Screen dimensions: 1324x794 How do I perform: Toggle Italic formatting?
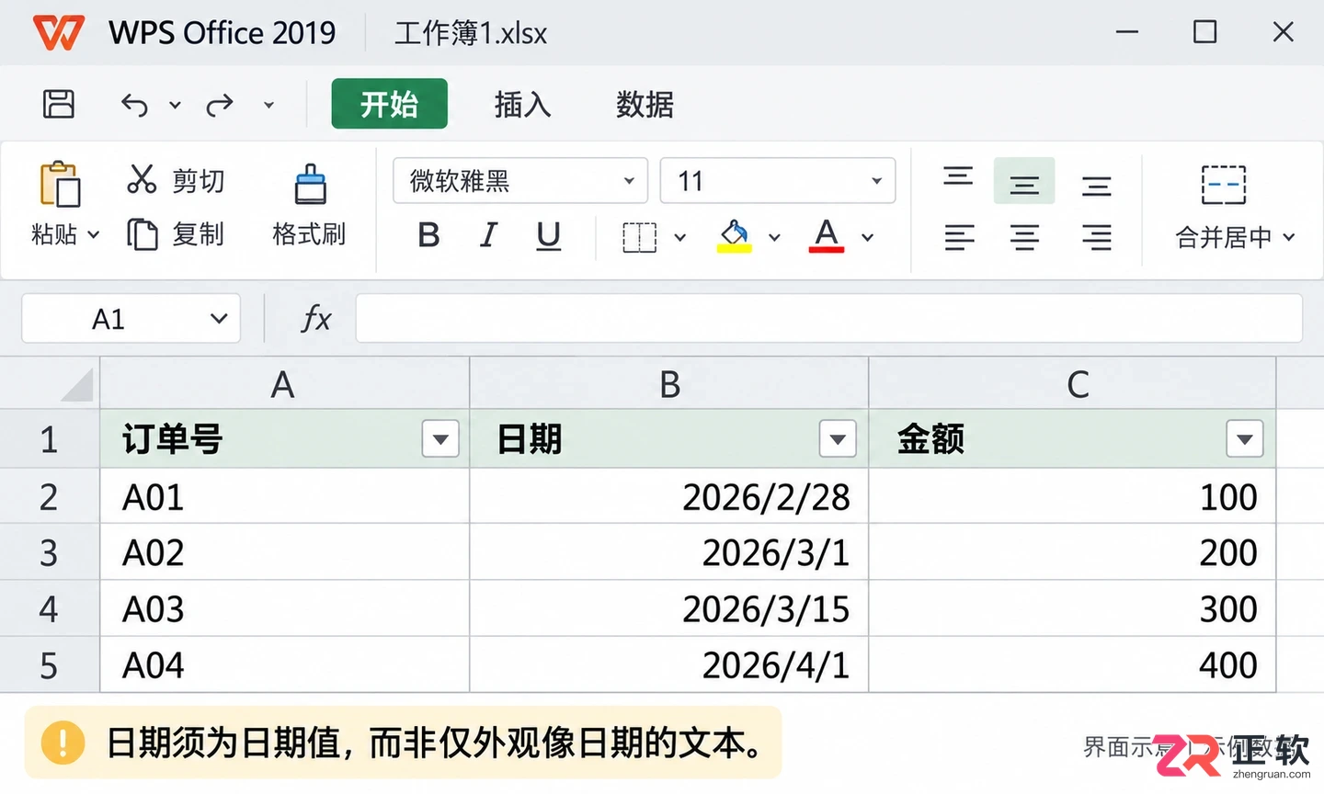489,236
